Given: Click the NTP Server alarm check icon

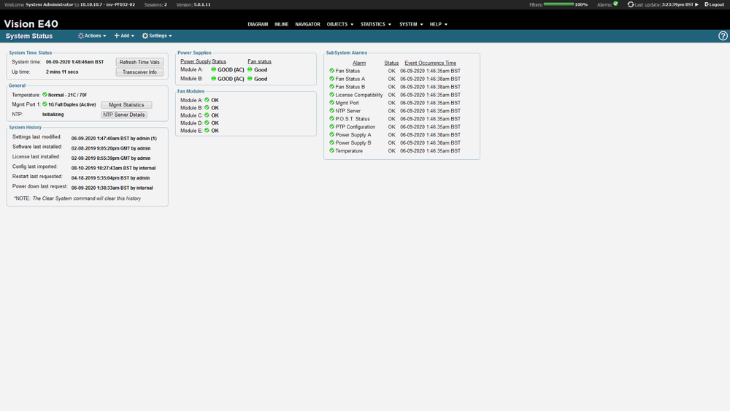Looking at the screenshot, I should coord(332,111).
